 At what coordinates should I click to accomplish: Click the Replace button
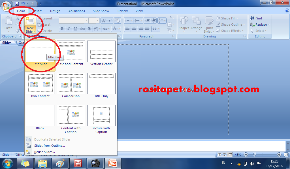tap(260, 25)
